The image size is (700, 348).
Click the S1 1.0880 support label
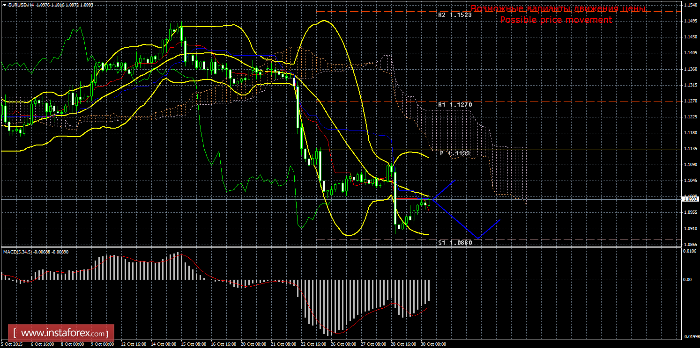click(454, 243)
